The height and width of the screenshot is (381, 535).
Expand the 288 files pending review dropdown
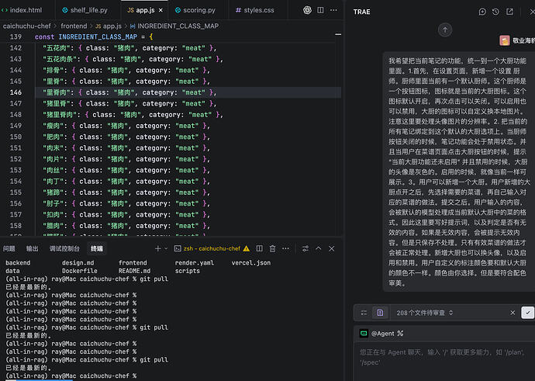pos(424,313)
